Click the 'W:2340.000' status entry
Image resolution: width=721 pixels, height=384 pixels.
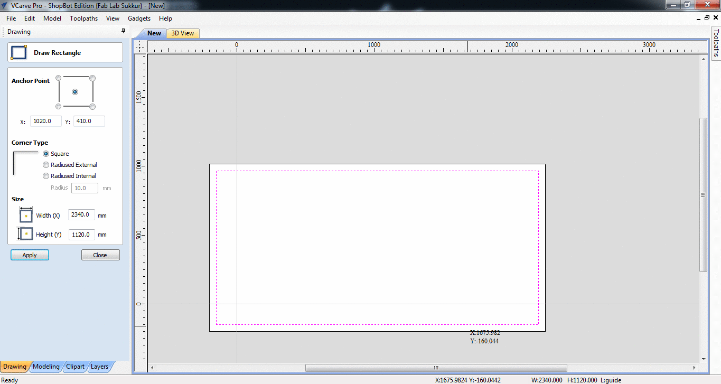pos(547,380)
